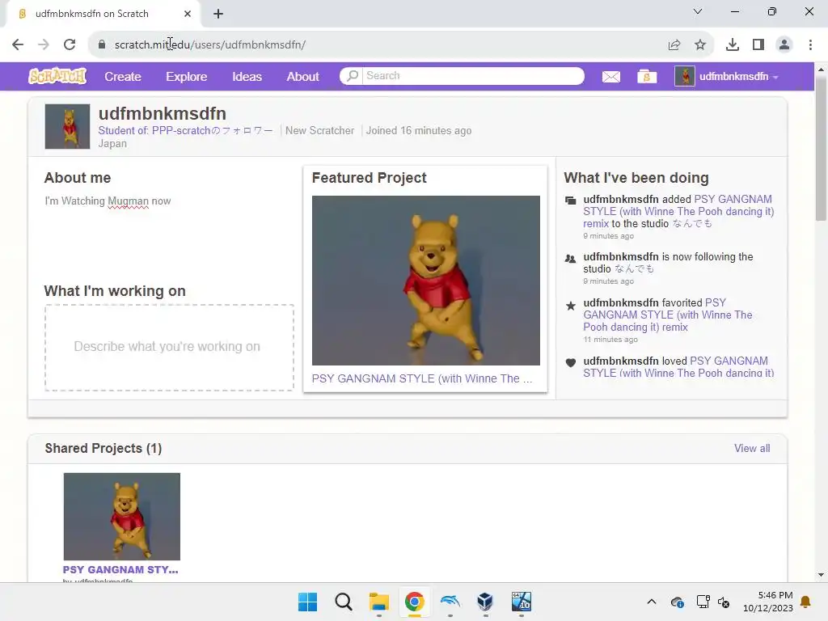Click the site lock icon in address bar
This screenshot has height=621, width=828.
tap(101, 44)
